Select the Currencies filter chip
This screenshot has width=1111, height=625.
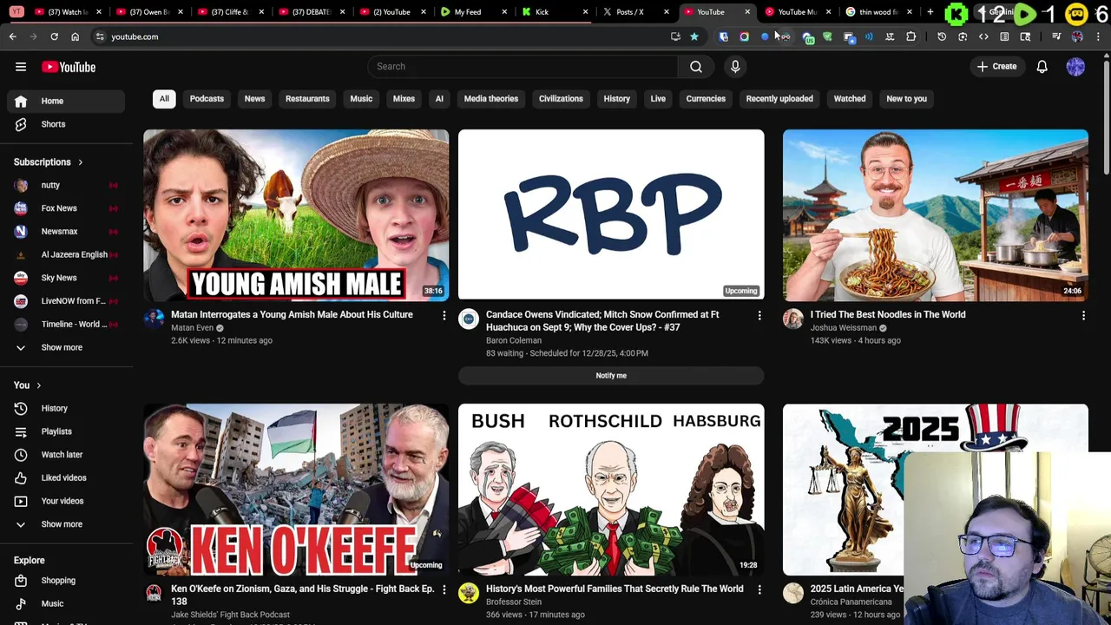[706, 99]
